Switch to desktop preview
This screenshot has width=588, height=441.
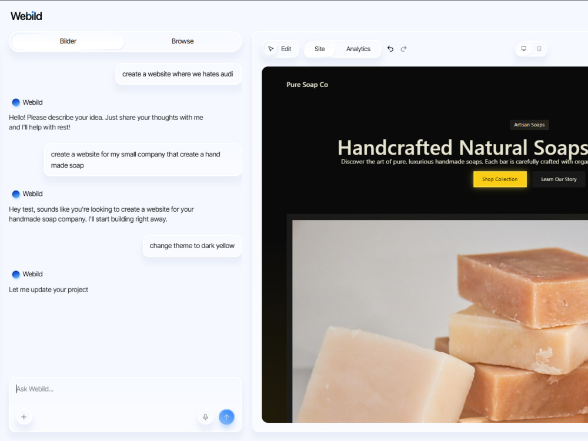click(524, 49)
